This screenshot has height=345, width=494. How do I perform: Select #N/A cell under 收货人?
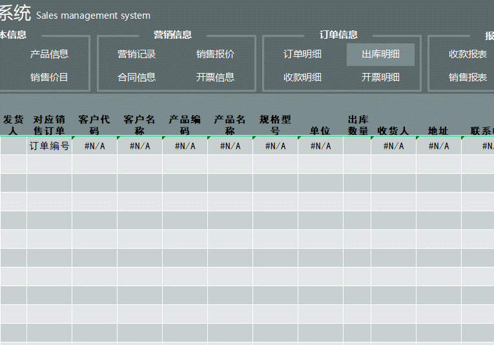click(x=393, y=145)
